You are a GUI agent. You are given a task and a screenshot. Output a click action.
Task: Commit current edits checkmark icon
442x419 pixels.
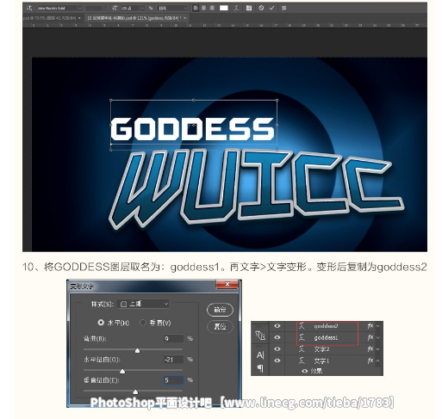point(271,8)
